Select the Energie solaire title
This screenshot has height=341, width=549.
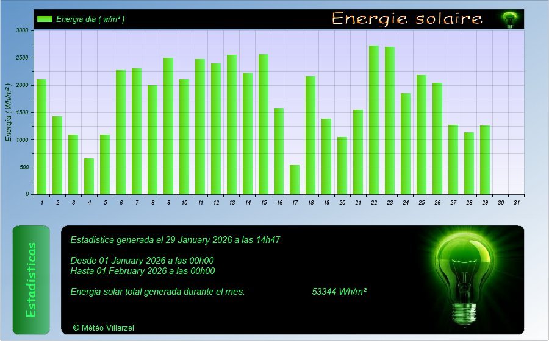407,19
